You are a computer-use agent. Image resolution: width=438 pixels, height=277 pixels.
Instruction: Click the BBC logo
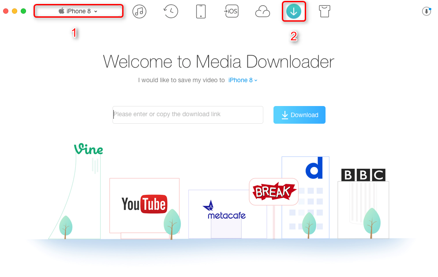tap(363, 175)
